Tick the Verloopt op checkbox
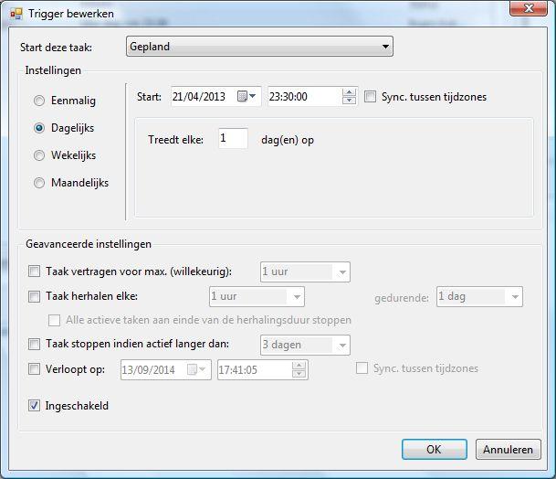 click(34, 369)
